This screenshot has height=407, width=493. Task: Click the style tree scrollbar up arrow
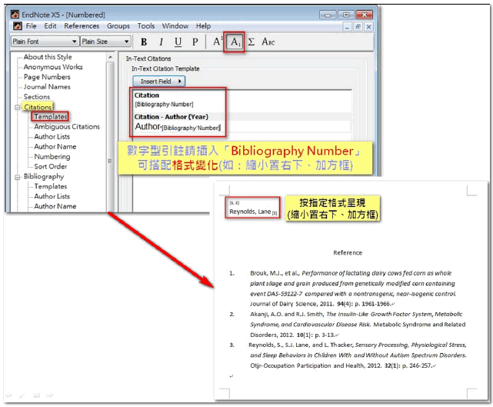tap(110, 57)
